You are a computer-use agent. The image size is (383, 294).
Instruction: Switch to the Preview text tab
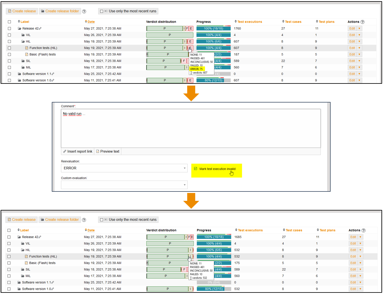[x=108, y=152]
